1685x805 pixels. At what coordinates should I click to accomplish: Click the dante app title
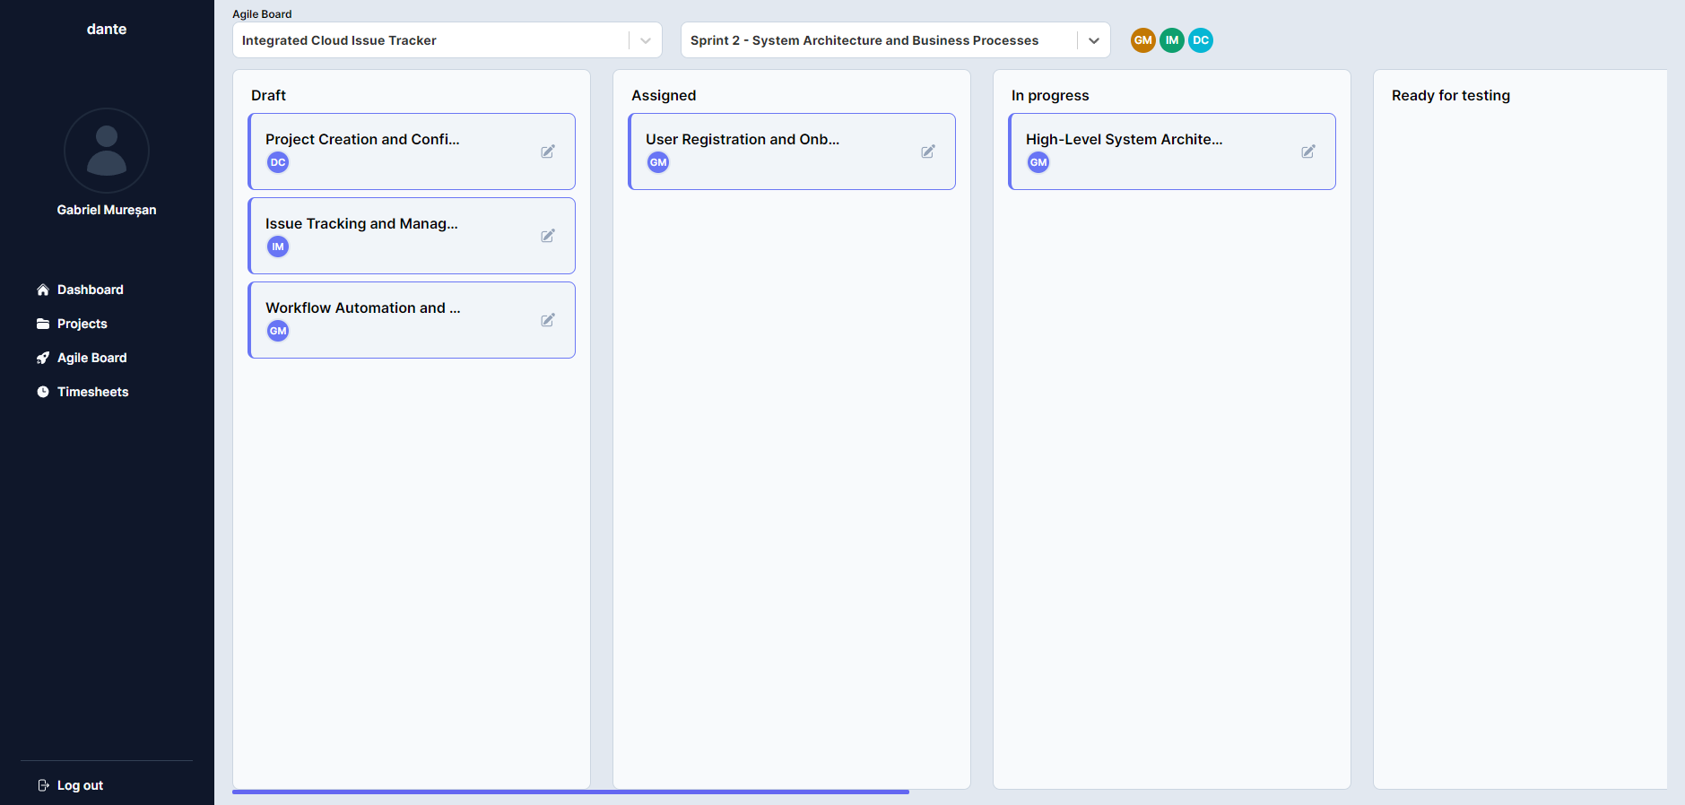(x=107, y=29)
